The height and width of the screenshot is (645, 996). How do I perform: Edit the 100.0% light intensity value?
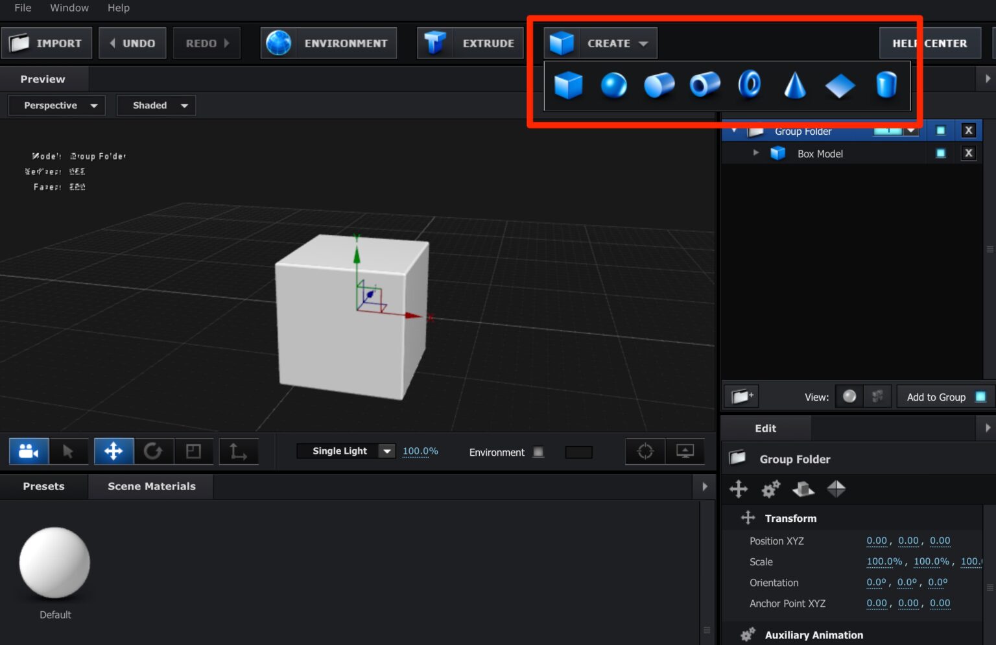click(420, 451)
